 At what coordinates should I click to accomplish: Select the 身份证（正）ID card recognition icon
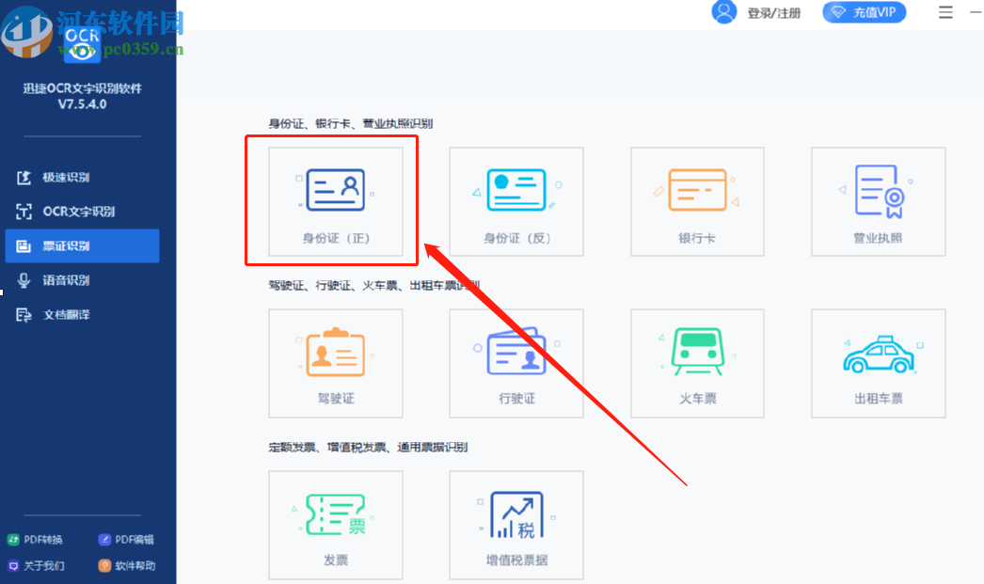(335, 200)
